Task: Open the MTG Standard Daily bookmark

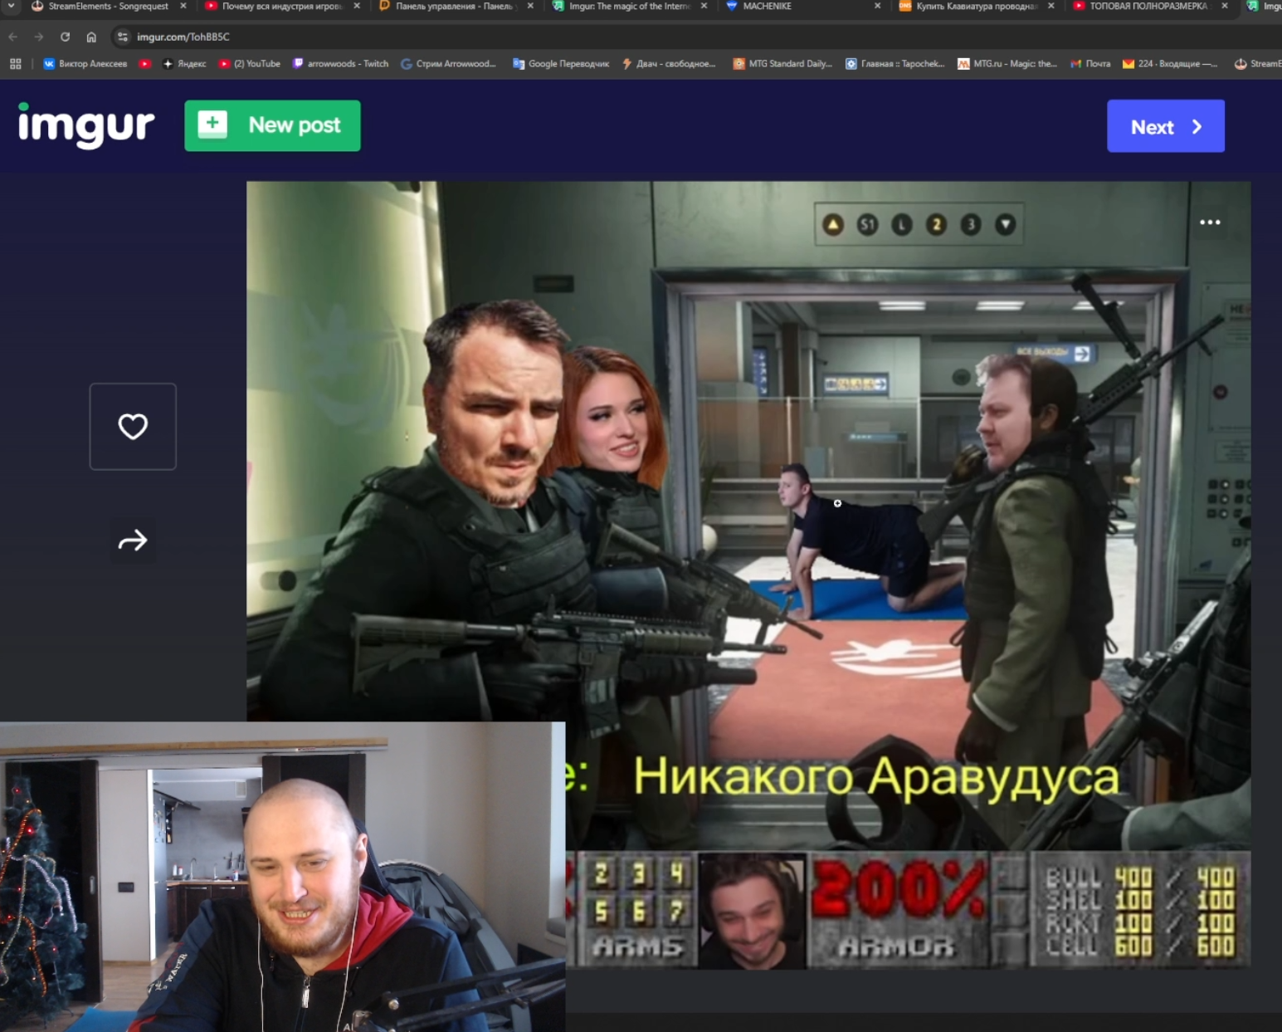Action: (782, 64)
